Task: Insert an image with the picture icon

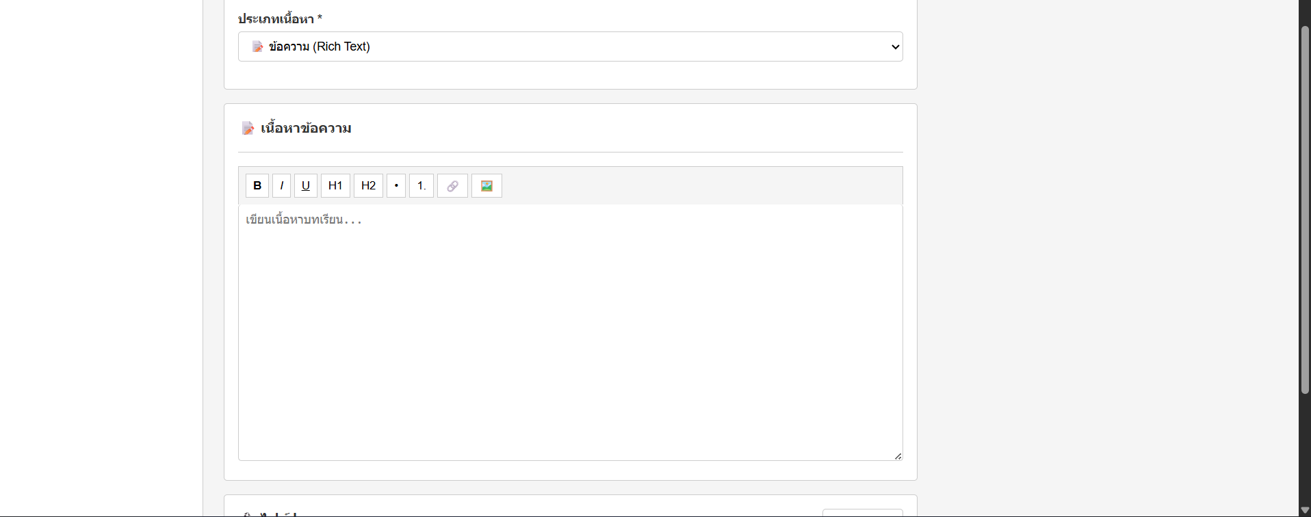Action: (486, 185)
